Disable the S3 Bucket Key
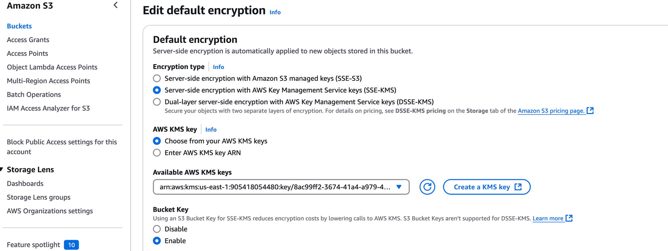The height and width of the screenshot is (251, 668). (x=157, y=229)
